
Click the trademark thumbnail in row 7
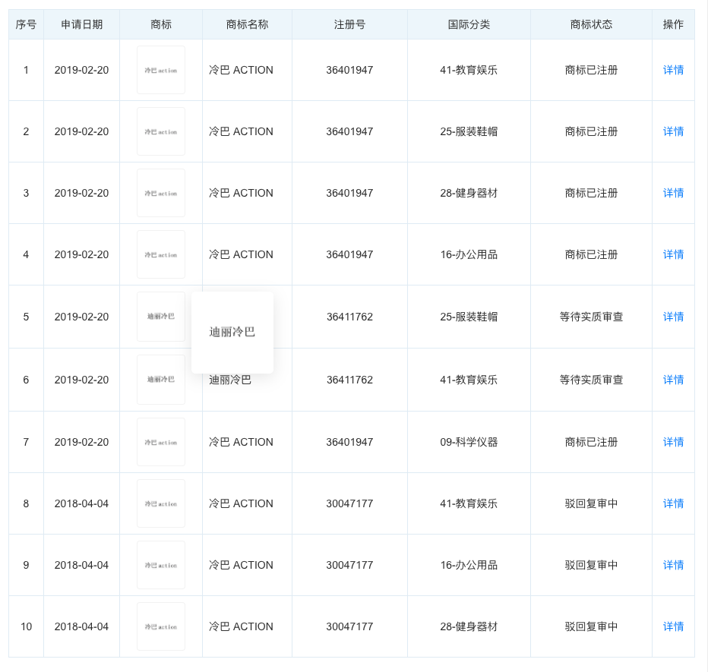161,442
